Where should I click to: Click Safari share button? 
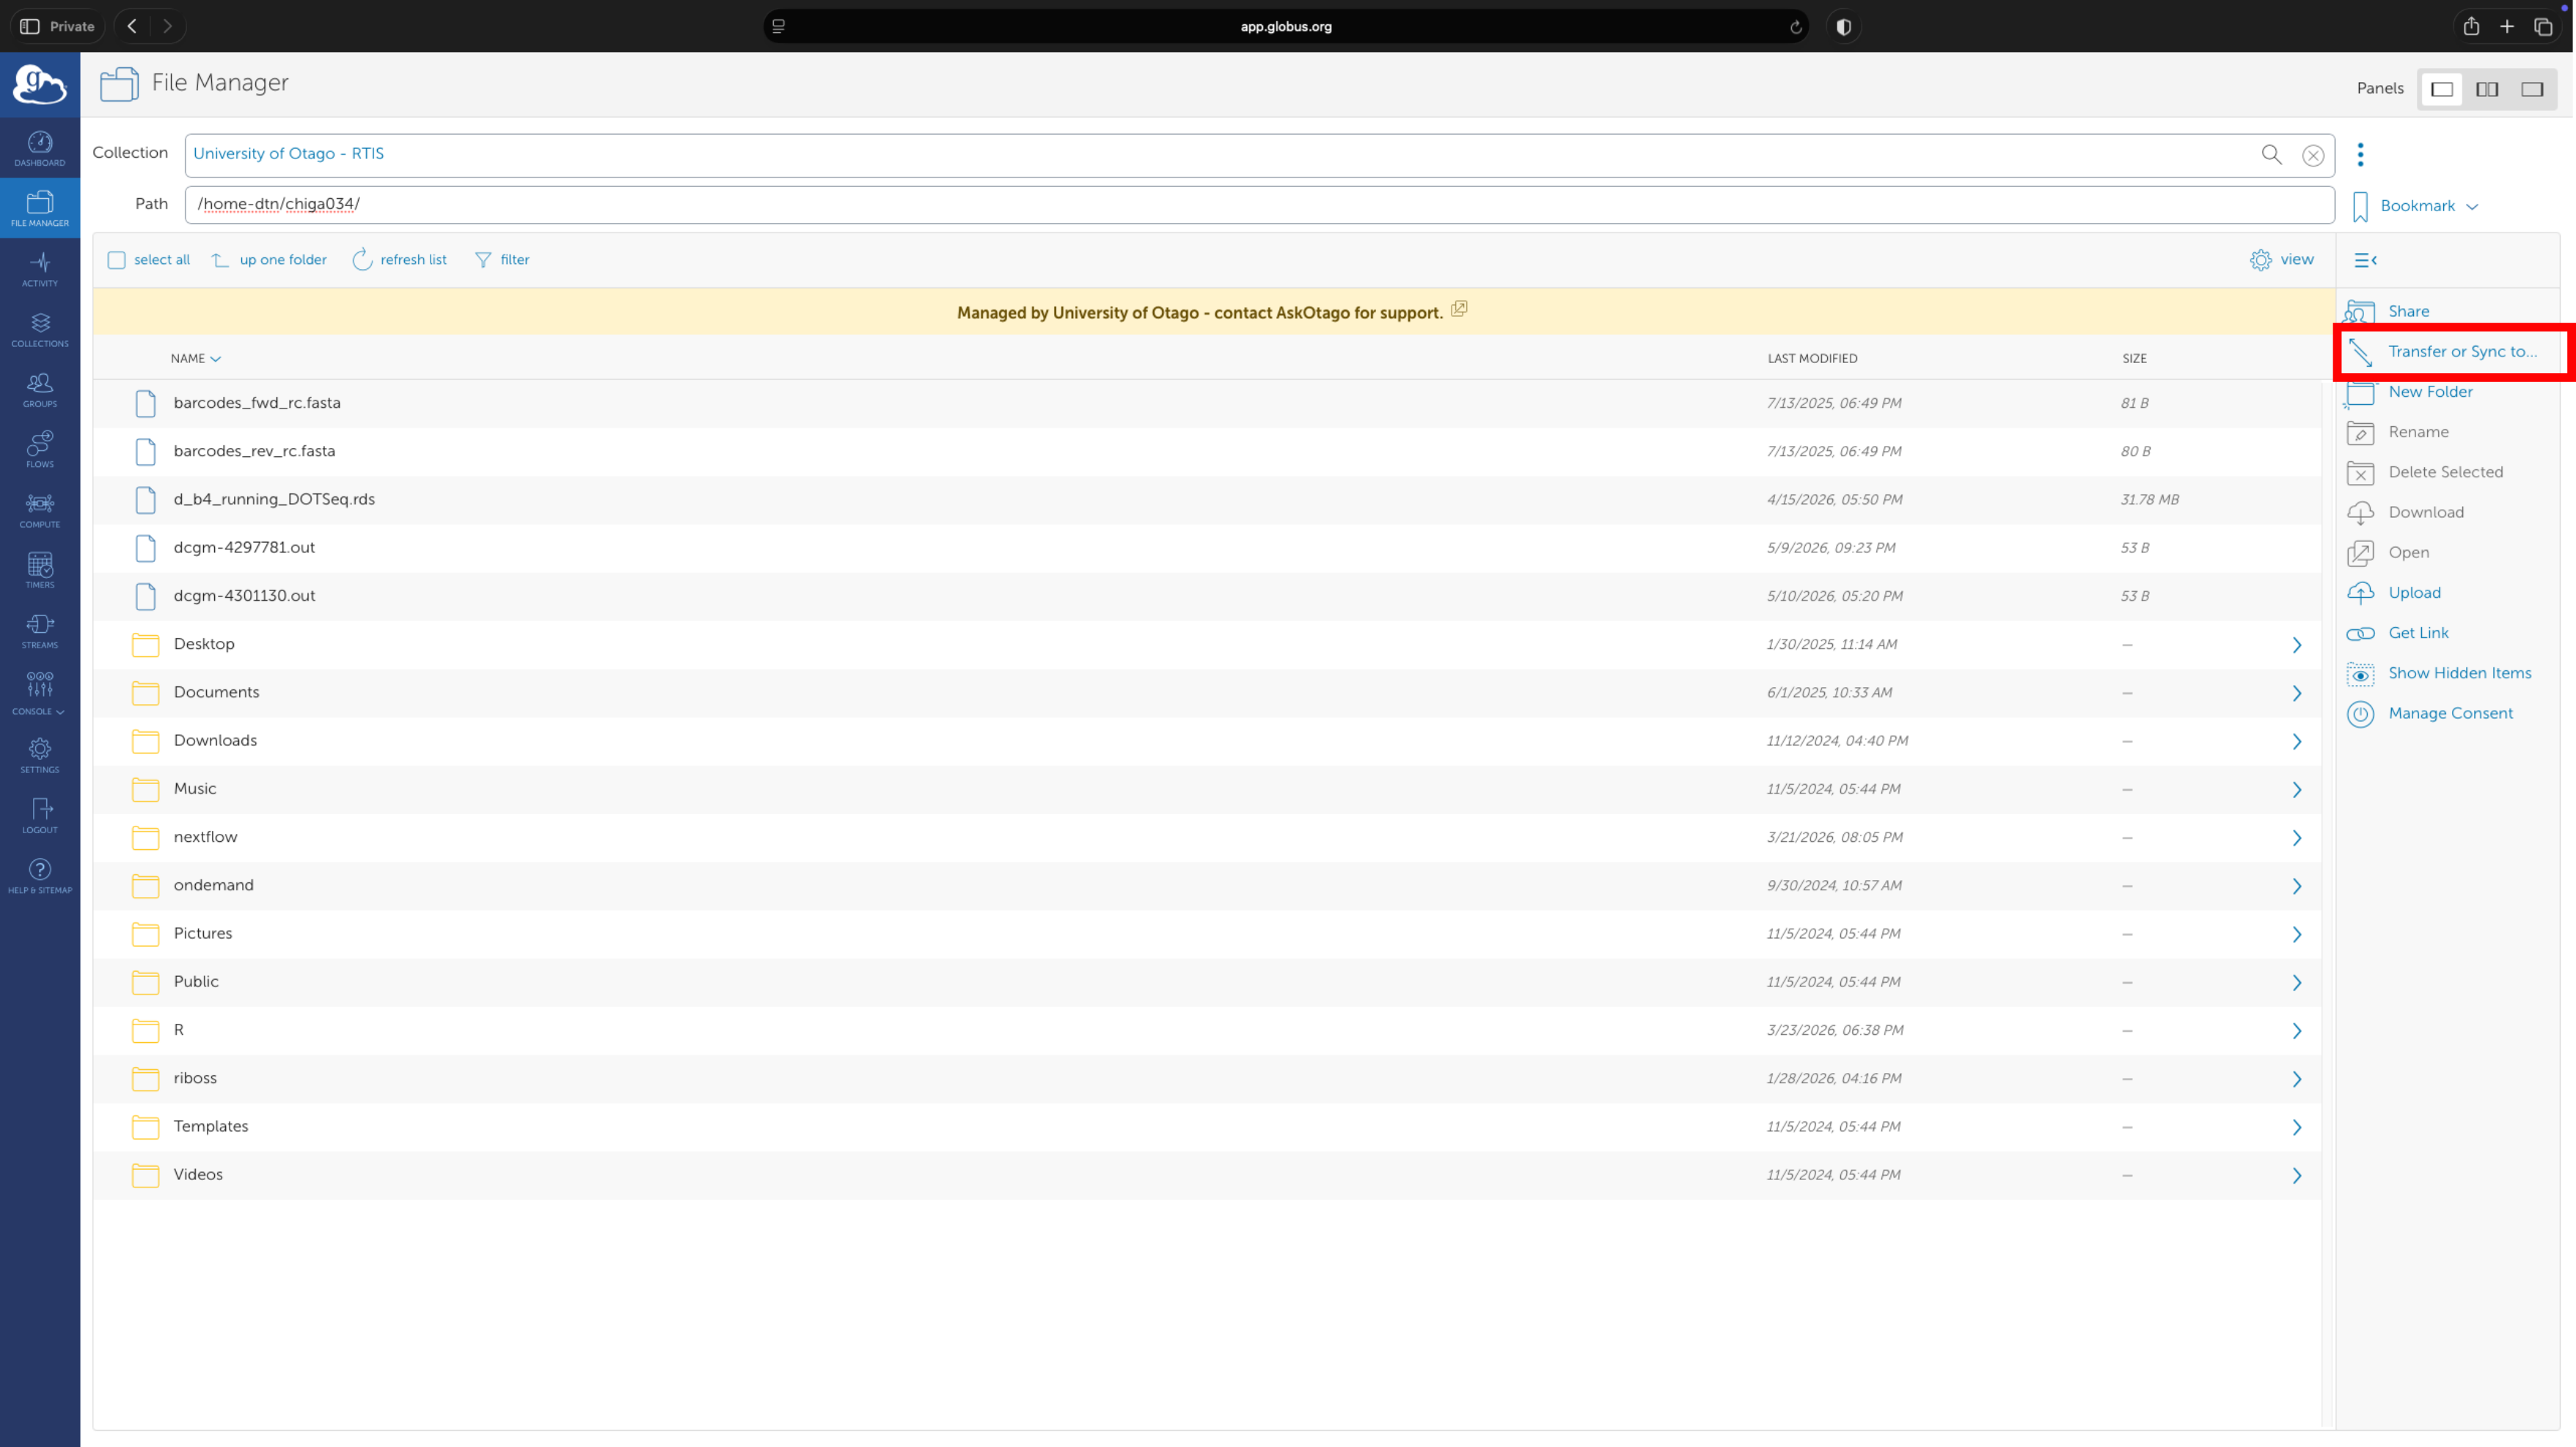coord(2470,26)
